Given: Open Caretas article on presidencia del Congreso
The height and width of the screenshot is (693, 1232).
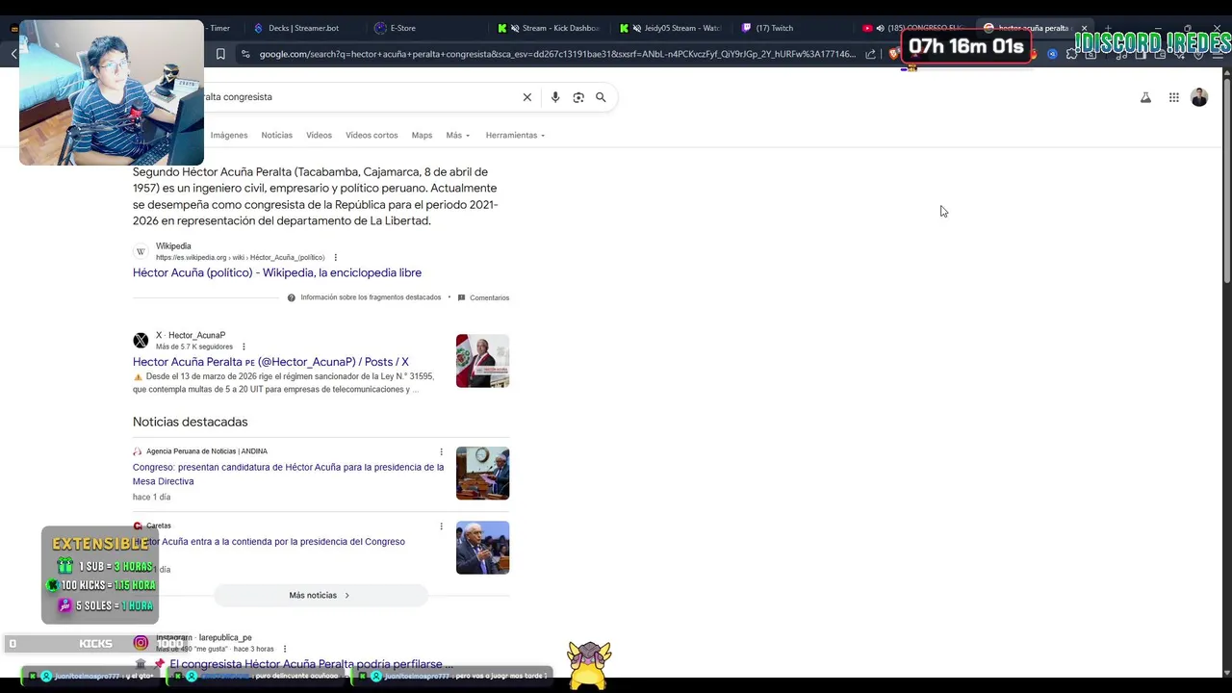Looking at the screenshot, I should point(269,542).
